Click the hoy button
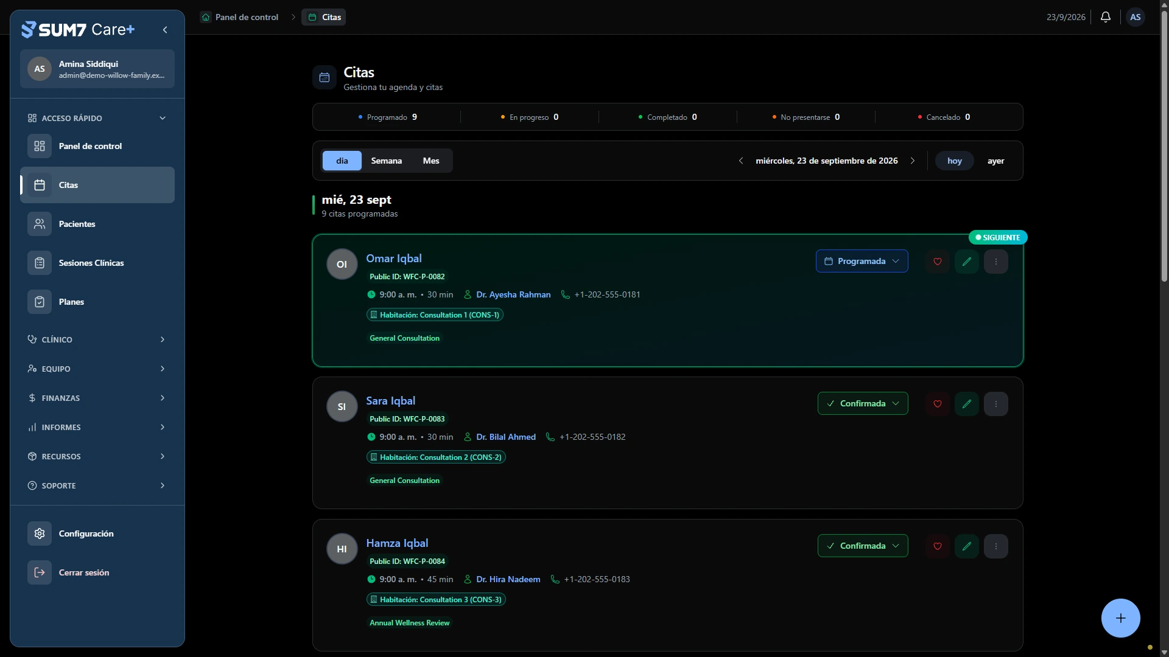This screenshot has height=657, width=1169. tap(955, 161)
